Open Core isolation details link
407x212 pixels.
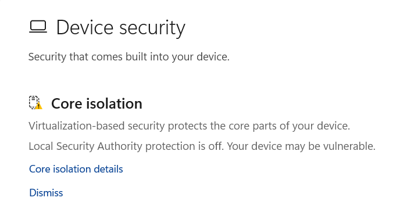pos(76,169)
